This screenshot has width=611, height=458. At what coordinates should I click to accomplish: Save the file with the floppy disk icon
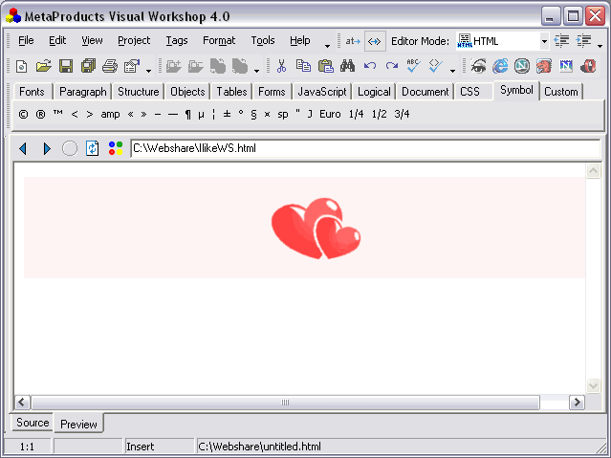click(66, 66)
